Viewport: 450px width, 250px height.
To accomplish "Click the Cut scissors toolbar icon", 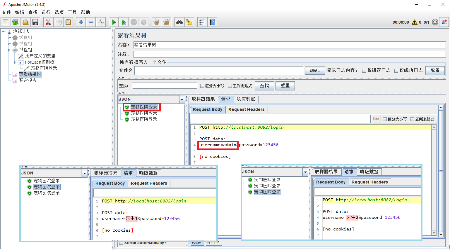I will [x=48, y=22].
